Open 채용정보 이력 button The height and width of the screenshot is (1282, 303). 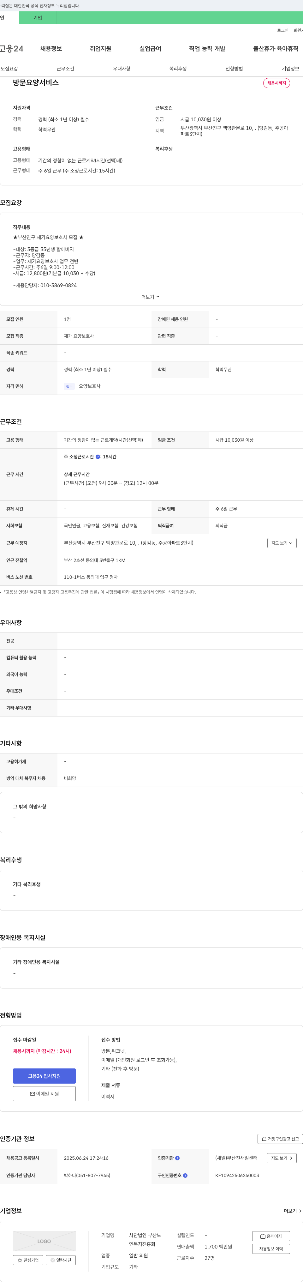pos(271,1249)
